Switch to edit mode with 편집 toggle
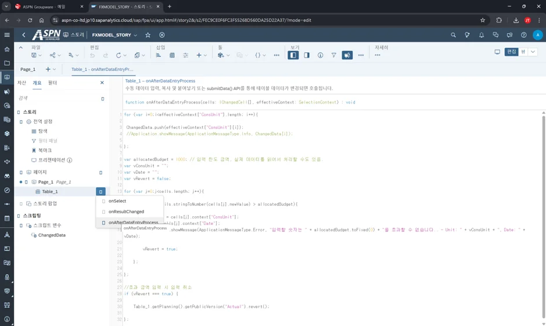The image size is (546, 326). [511, 52]
